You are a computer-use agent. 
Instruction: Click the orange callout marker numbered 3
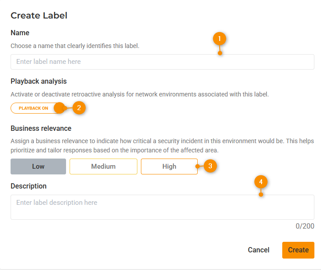coord(210,166)
